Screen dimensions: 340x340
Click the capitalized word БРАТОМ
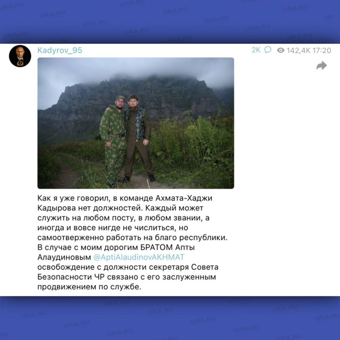click(x=156, y=247)
